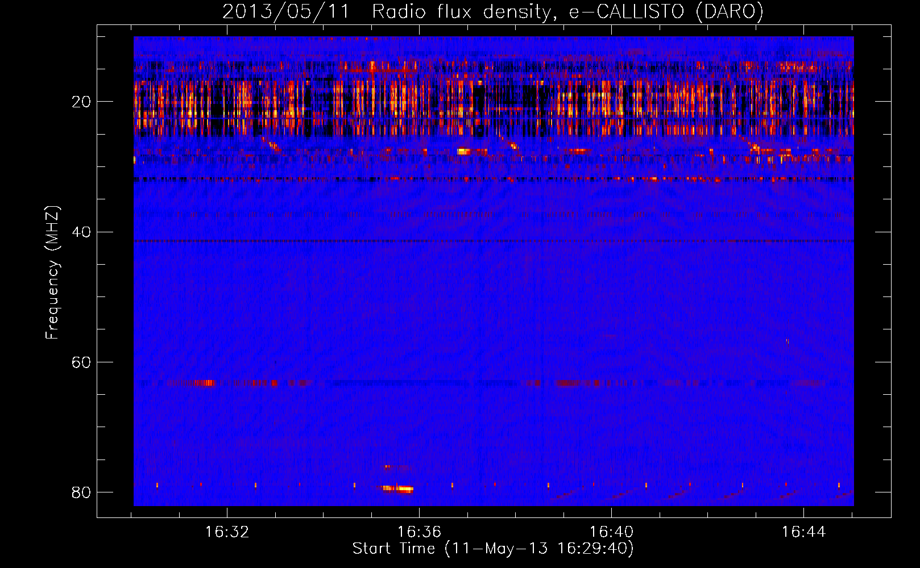The image size is (920, 568).
Task: Click the 16:32 time tick label
Action: tap(227, 532)
